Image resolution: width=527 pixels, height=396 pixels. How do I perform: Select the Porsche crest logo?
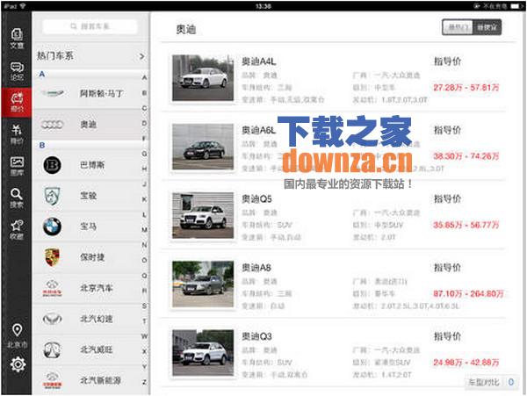[x=52, y=257]
